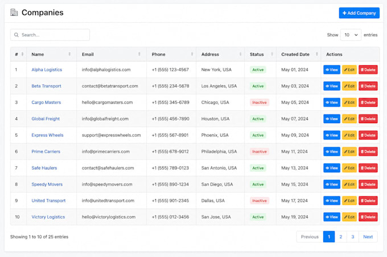Sort table by Created Date arrows

point(317,54)
